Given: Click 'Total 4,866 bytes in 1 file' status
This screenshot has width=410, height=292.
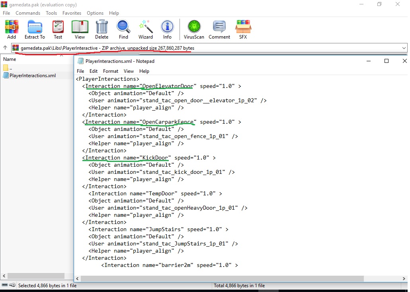Looking at the screenshot, I should click(239, 286).
